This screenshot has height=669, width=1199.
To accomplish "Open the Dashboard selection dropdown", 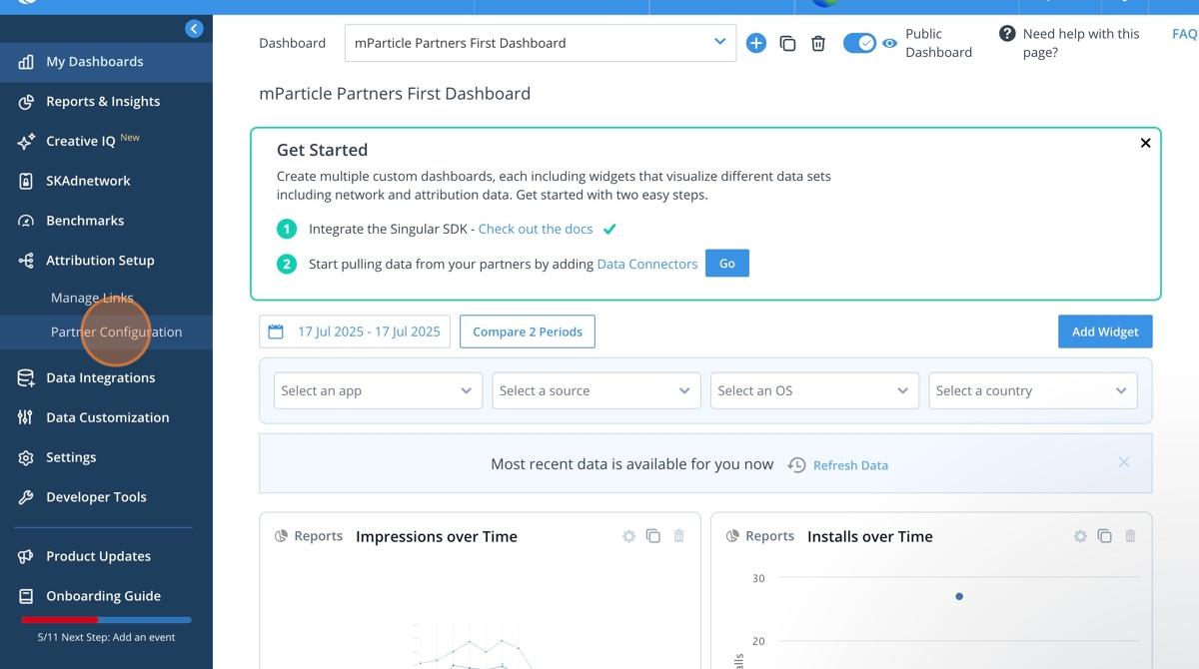I will (x=540, y=43).
